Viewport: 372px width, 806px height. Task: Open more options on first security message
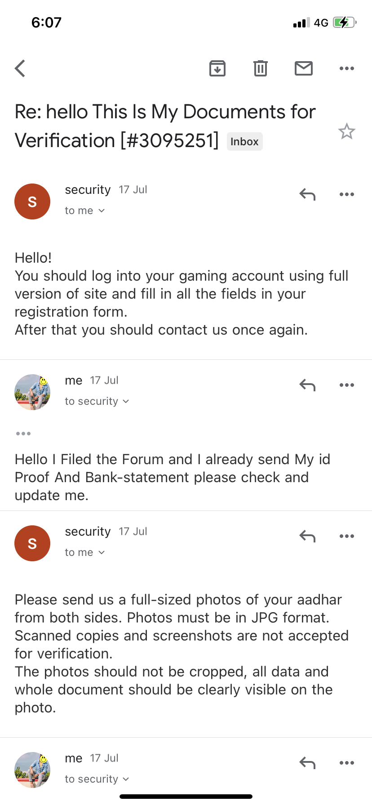click(x=347, y=194)
